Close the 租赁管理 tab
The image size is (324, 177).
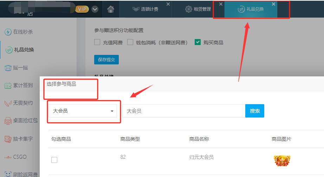click(221, 4)
